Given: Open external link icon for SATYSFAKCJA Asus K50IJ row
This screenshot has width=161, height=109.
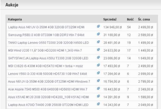Looking at the screenshot, I should click(98, 57).
